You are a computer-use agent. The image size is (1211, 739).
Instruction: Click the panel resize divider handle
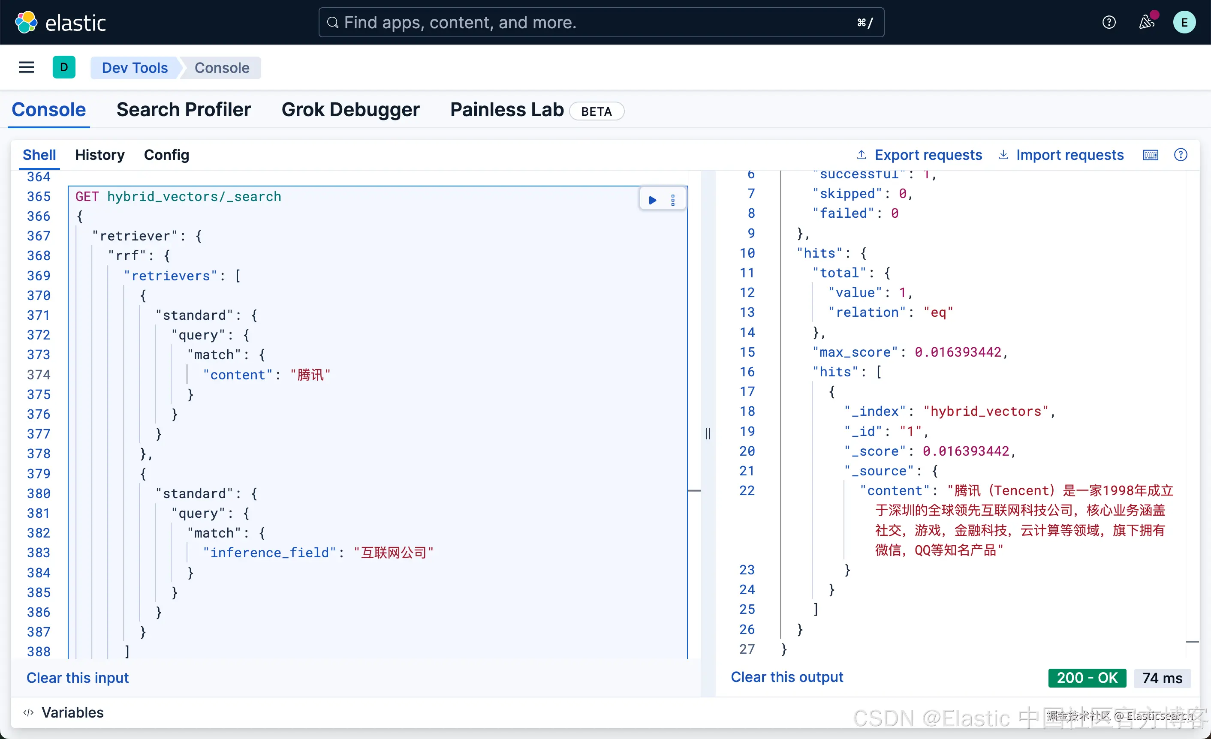pos(708,433)
